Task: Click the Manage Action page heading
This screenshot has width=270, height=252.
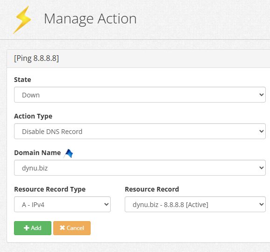Action: (x=90, y=19)
